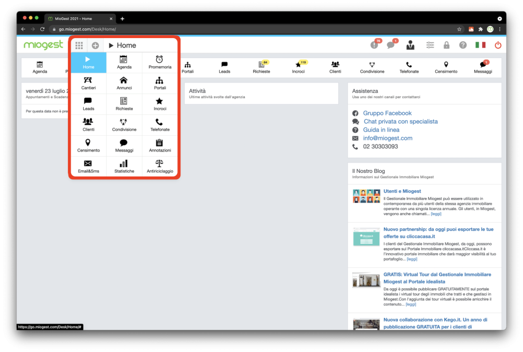Click the padlock icon in header
Viewport: 523px width, 352px height.
[446, 45]
